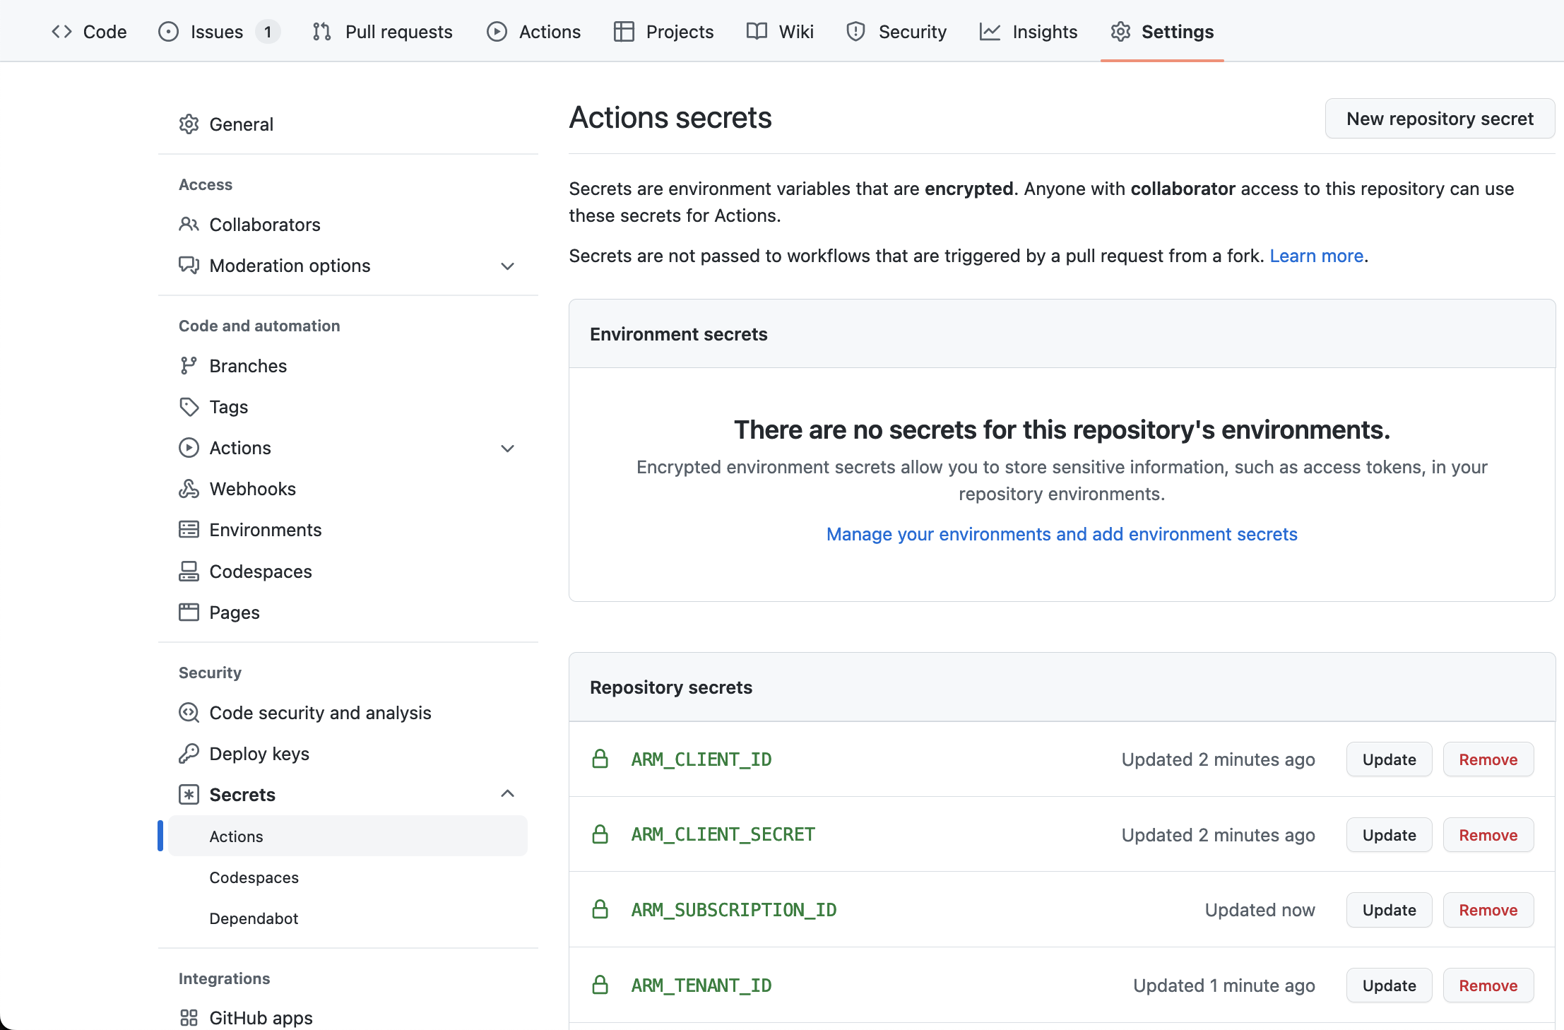Image resolution: width=1564 pixels, height=1030 pixels.
Task: Click Remove button for ARM_TENANT_ID
Action: [1488, 985]
